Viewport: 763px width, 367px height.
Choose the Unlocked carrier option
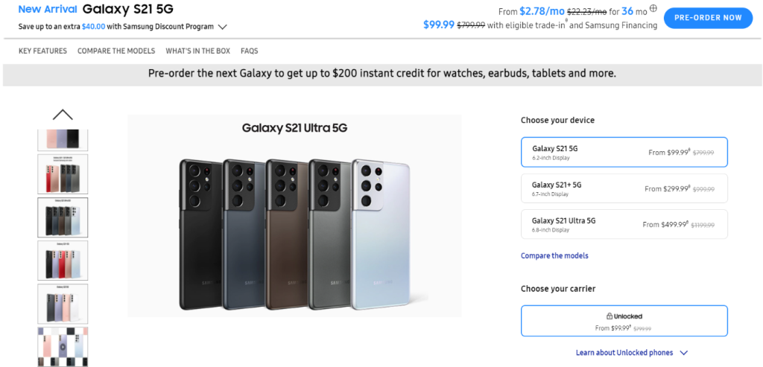pyautogui.click(x=624, y=321)
